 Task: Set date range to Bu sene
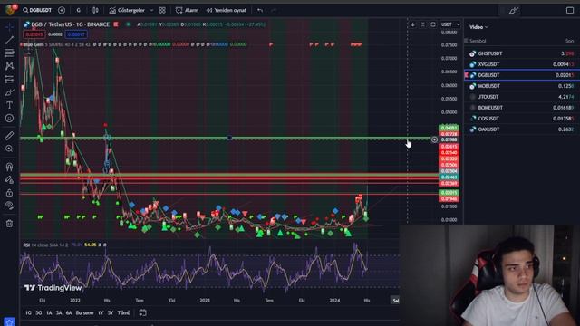click(84, 313)
